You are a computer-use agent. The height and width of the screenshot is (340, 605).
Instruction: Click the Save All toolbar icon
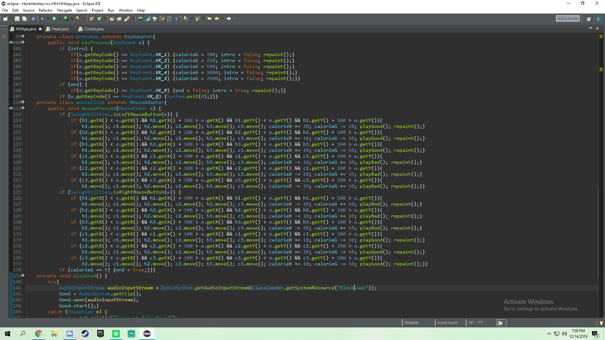pyautogui.click(x=24, y=19)
